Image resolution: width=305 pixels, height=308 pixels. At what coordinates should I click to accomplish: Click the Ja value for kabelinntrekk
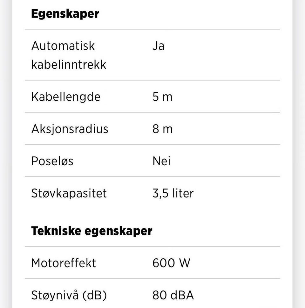point(158,46)
